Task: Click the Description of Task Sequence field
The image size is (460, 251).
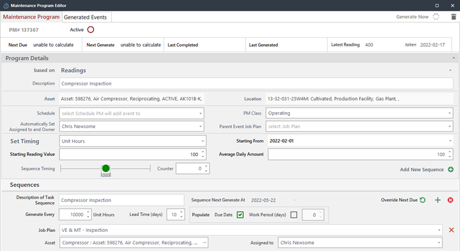Action: pyautogui.click(x=121, y=200)
